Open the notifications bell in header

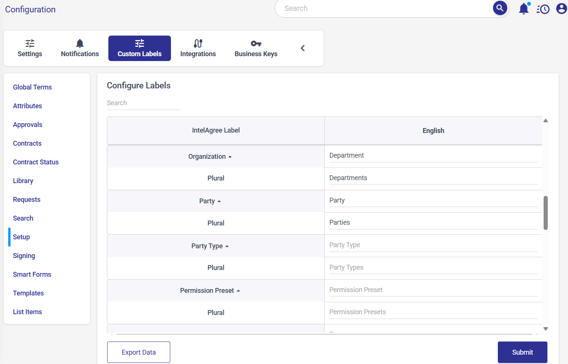[x=524, y=9]
